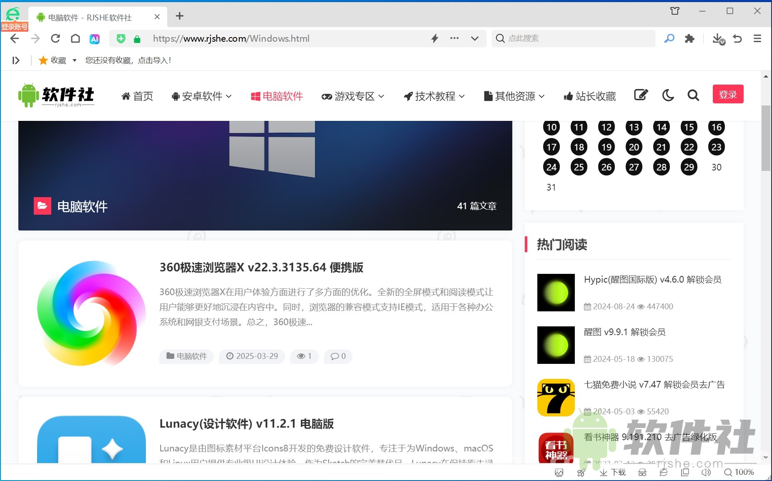Select calendar day 29
Screen dimensions: 772x481
689,167
